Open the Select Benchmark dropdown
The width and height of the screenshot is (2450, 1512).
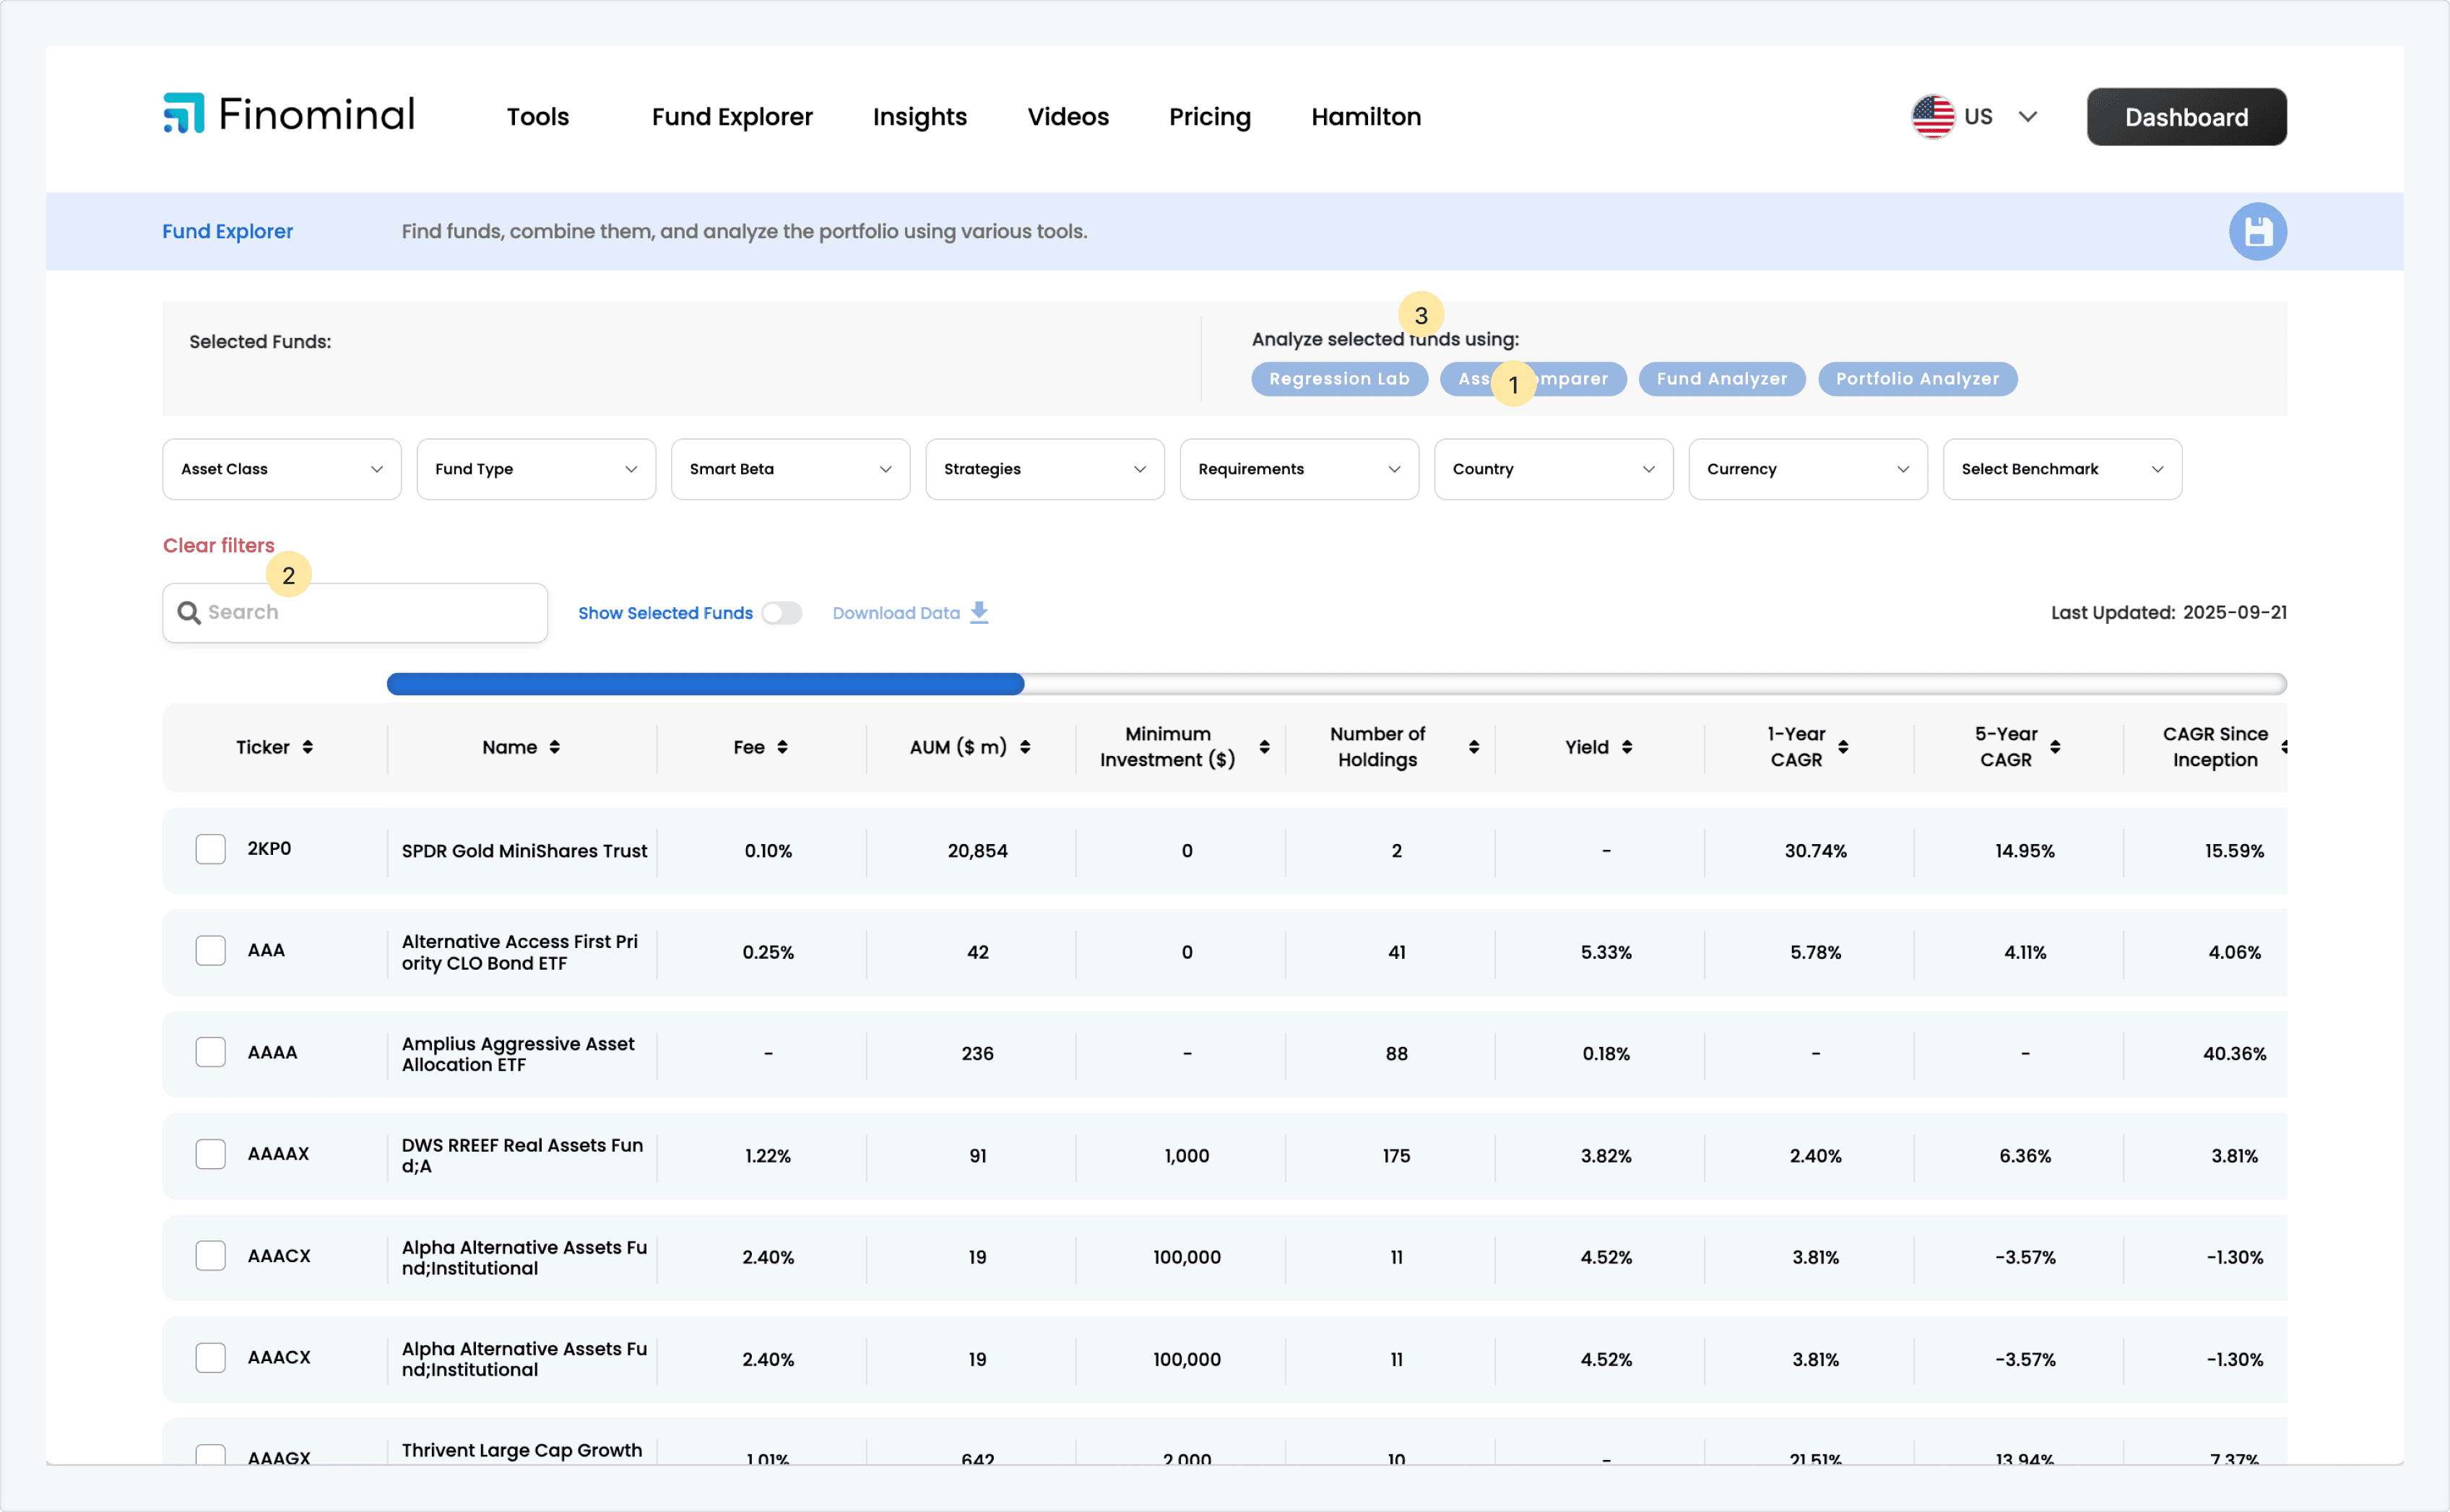click(x=2063, y=469)
